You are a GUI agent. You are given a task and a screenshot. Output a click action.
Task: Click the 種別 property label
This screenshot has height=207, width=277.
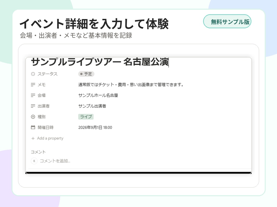click(41, 117)
